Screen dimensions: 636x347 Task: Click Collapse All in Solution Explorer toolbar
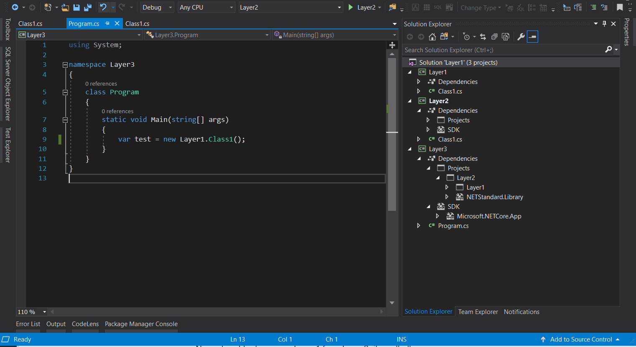click(494, 37)
